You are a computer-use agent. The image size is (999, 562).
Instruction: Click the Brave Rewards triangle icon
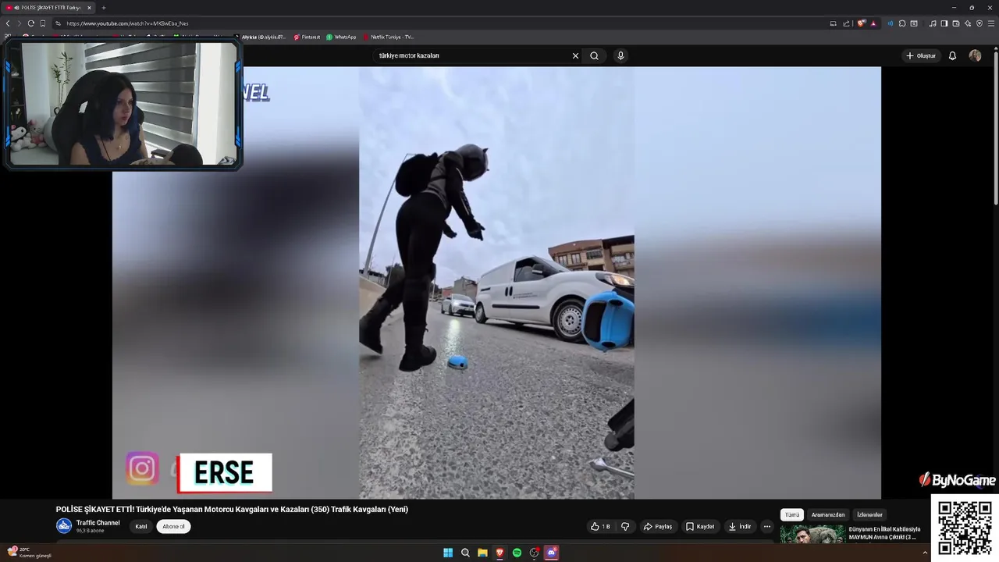tap(873, 23)
